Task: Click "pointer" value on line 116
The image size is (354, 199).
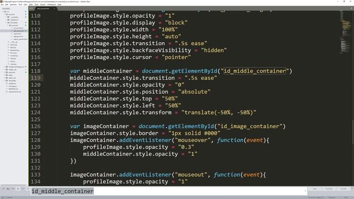Action: pos(176,57)
